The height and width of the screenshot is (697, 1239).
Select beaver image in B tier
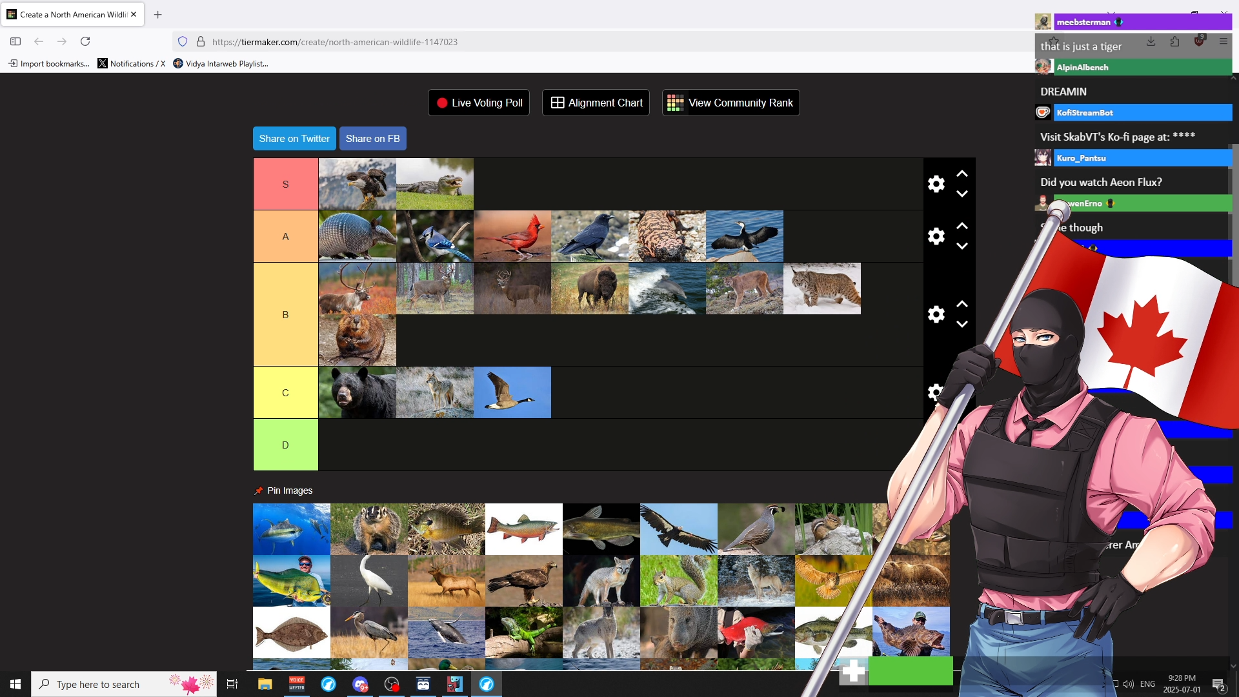358,340
